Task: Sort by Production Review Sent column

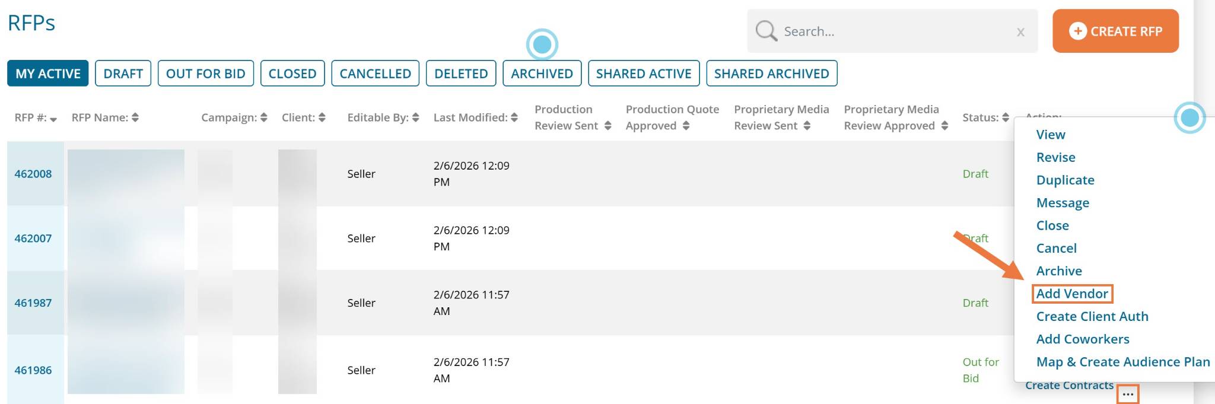Action: click(608, 126)
